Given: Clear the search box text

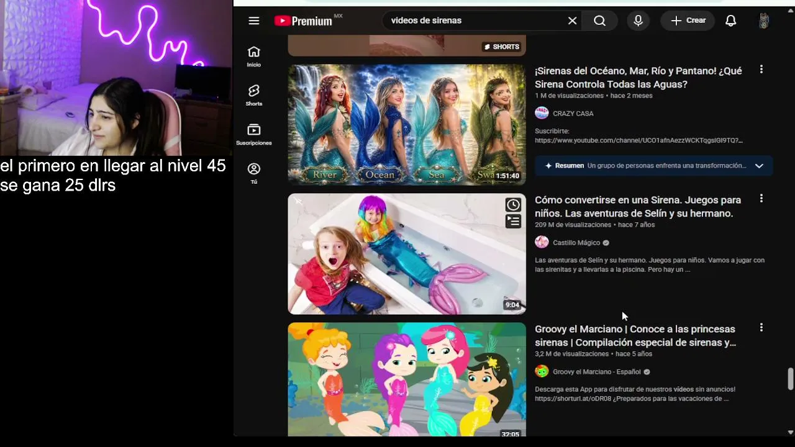Looking at the screenshot, I should (x=572, y=20).
